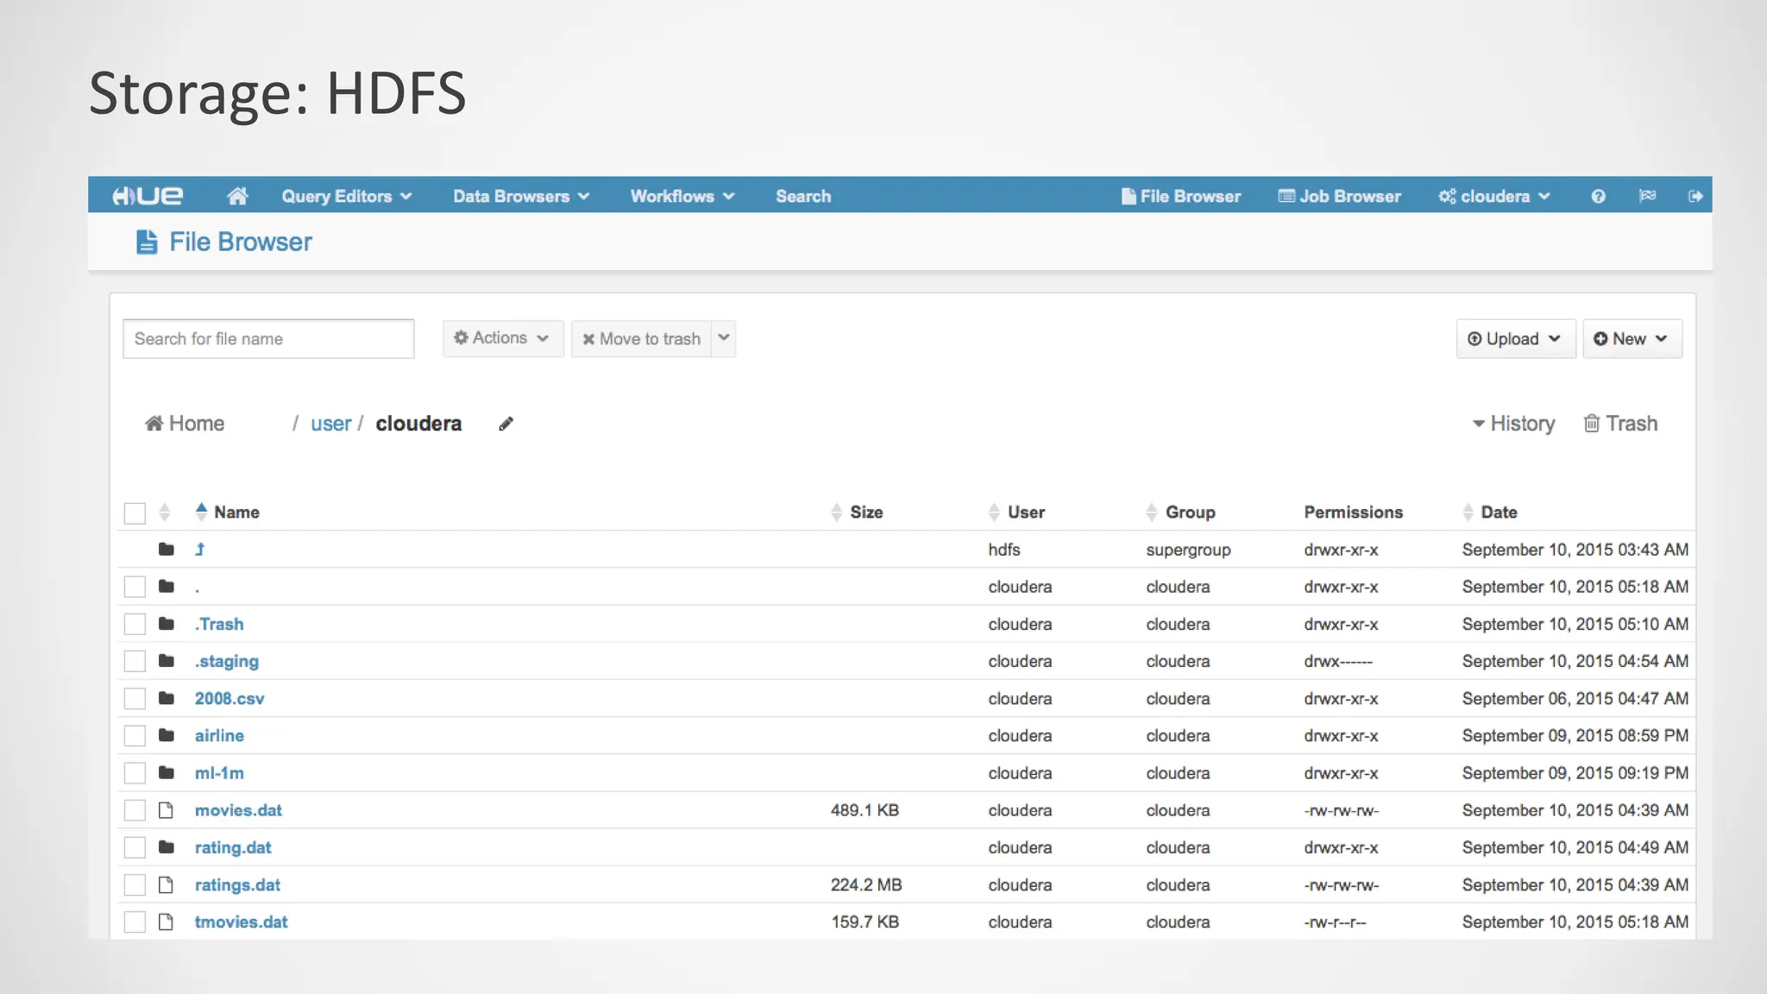Image resolution: width=1767 pixels, height=994 pixels.
Task: Click folder icon for rating.dat row
Action: [167, 847]
